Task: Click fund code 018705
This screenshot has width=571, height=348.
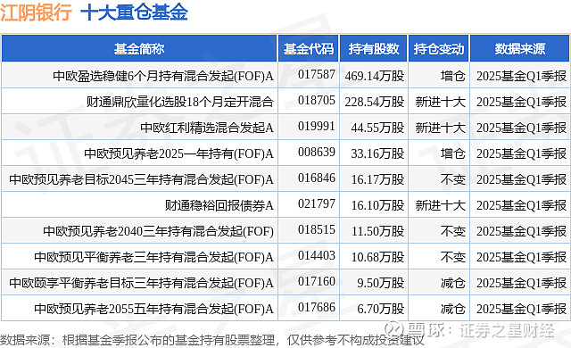Action: point(317,100)
